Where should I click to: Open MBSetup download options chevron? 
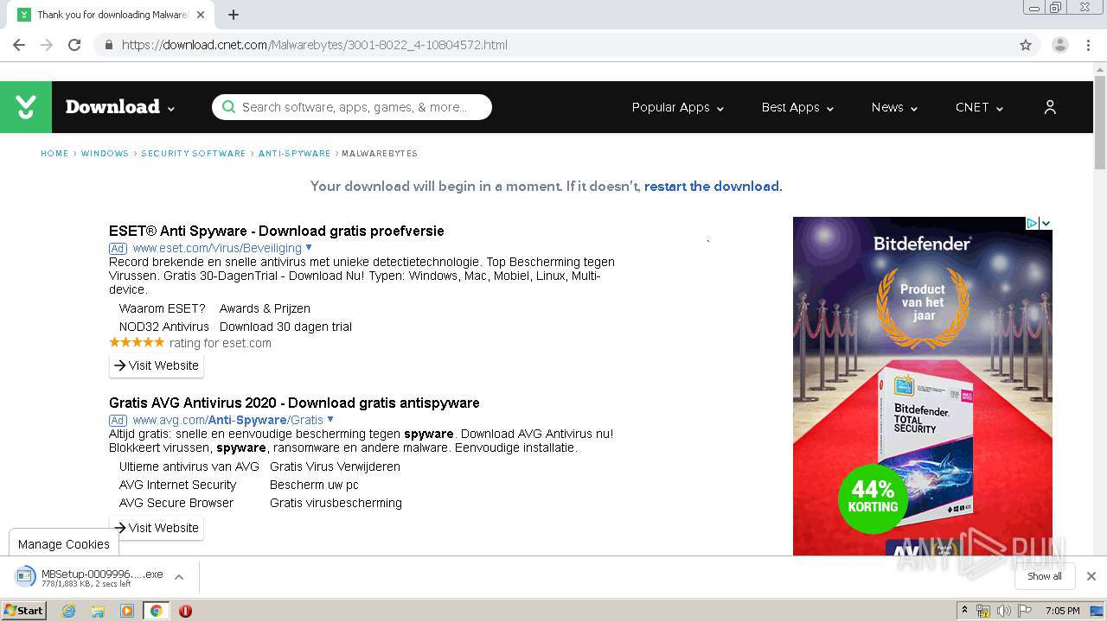coord(179,577)
